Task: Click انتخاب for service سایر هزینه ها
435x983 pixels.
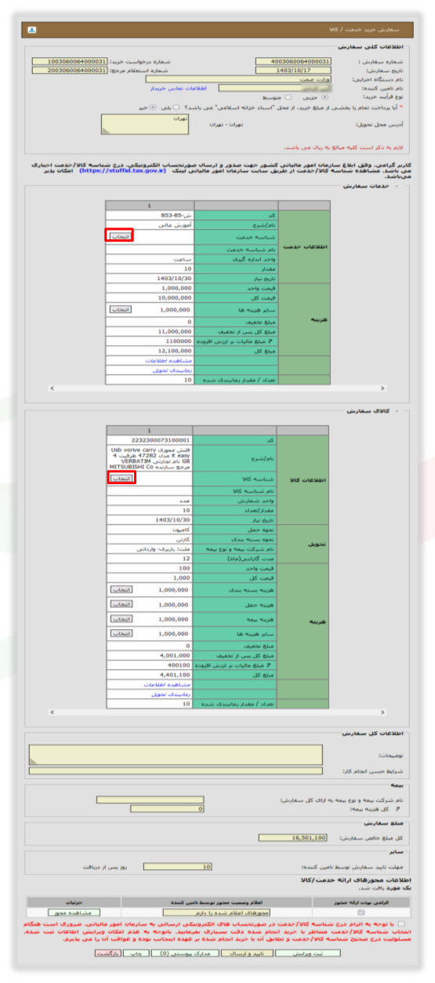Action: pyautogui.click(x=120, y=310)
